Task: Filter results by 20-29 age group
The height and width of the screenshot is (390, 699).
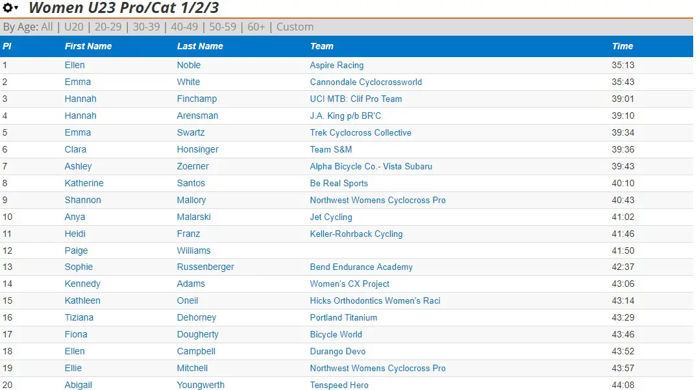Action: coord(108,27)
